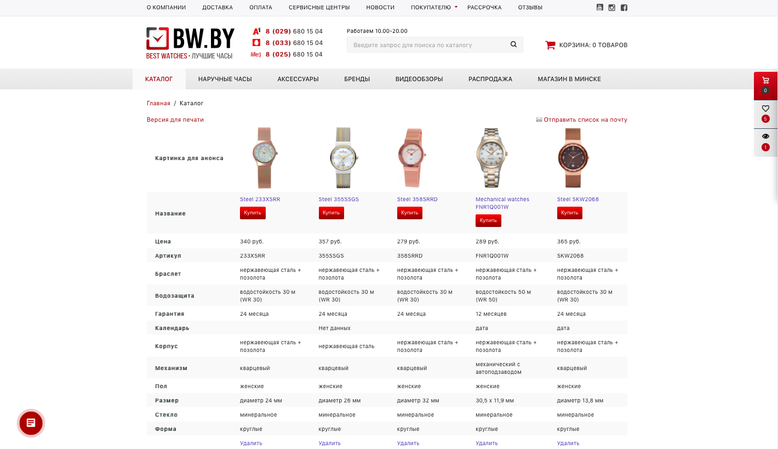Open Версия для печати link

[x=175, y=120]
